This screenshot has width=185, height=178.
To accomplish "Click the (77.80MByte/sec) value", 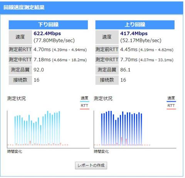I will click(54, 40).
